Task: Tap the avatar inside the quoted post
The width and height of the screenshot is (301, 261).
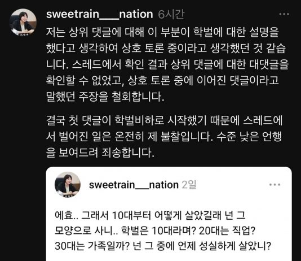Action: pyautogui.click(x=68, y=185)
